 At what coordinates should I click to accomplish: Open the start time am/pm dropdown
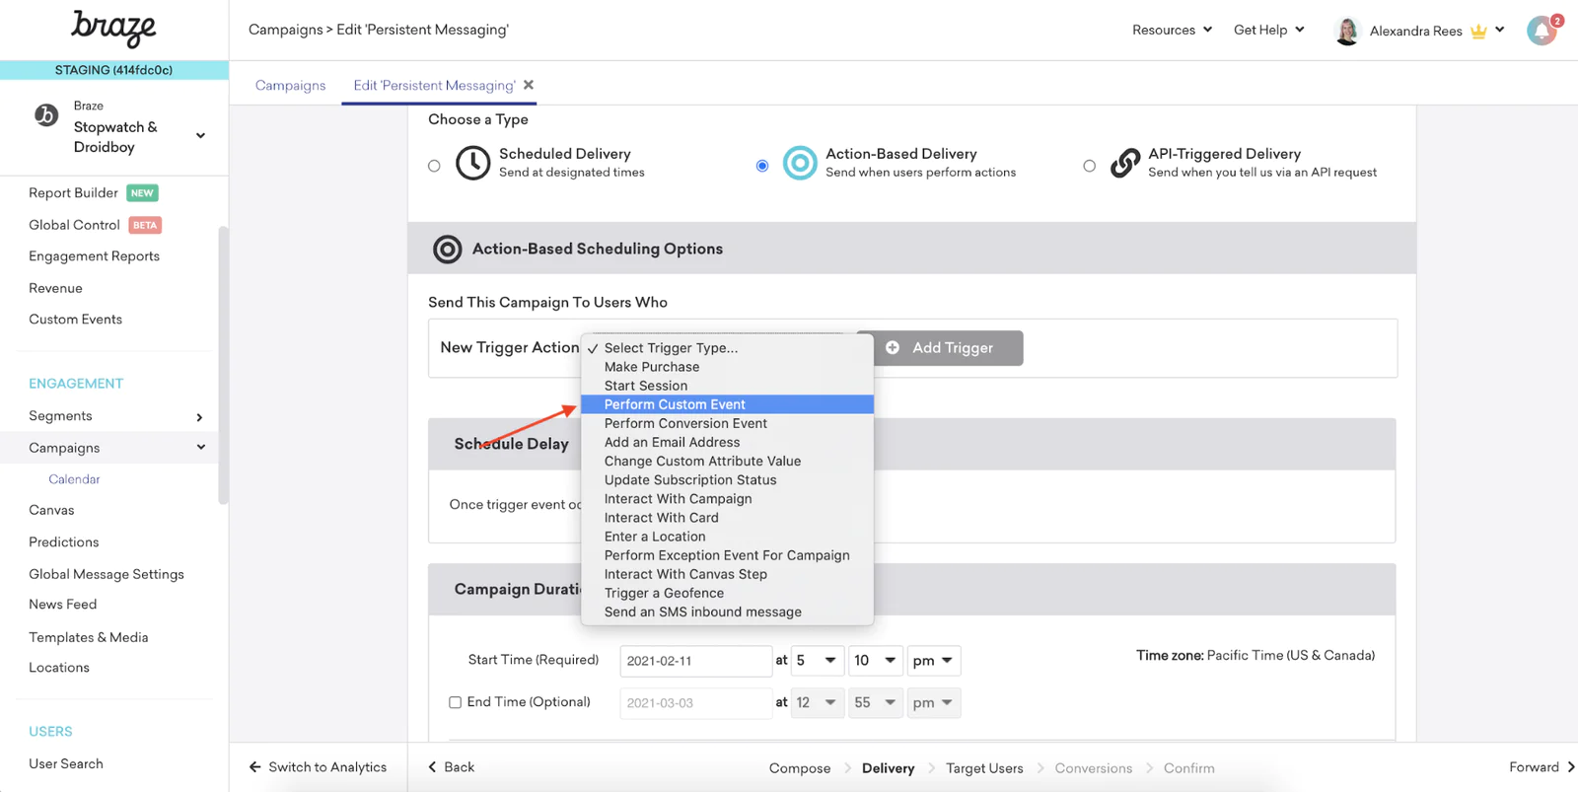pyautogui.click(x=933, y=661)
